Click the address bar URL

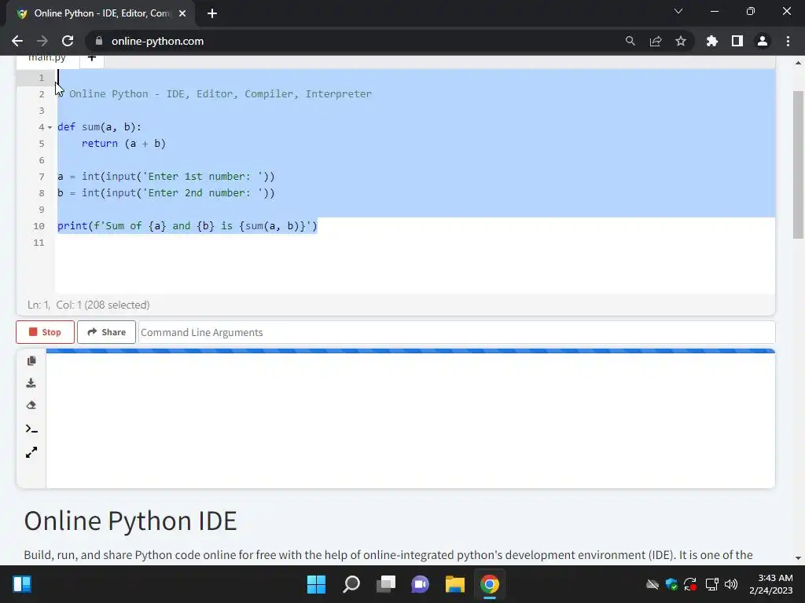(157, 41)
